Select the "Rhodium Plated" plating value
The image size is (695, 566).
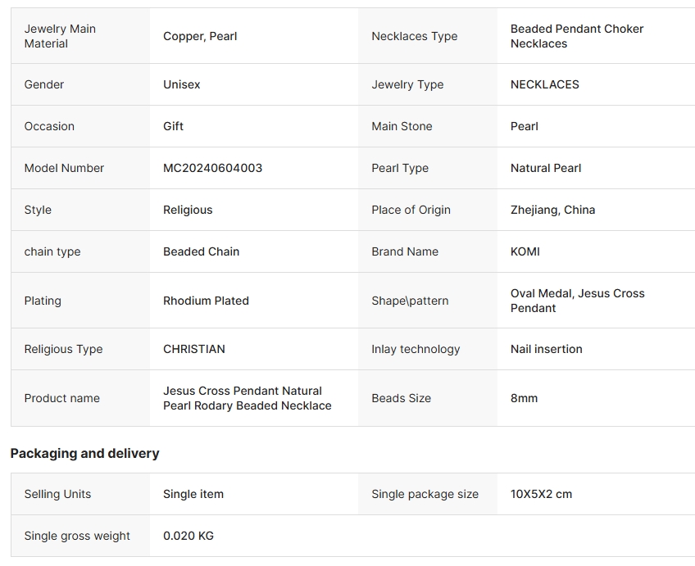tap(206, 301)
